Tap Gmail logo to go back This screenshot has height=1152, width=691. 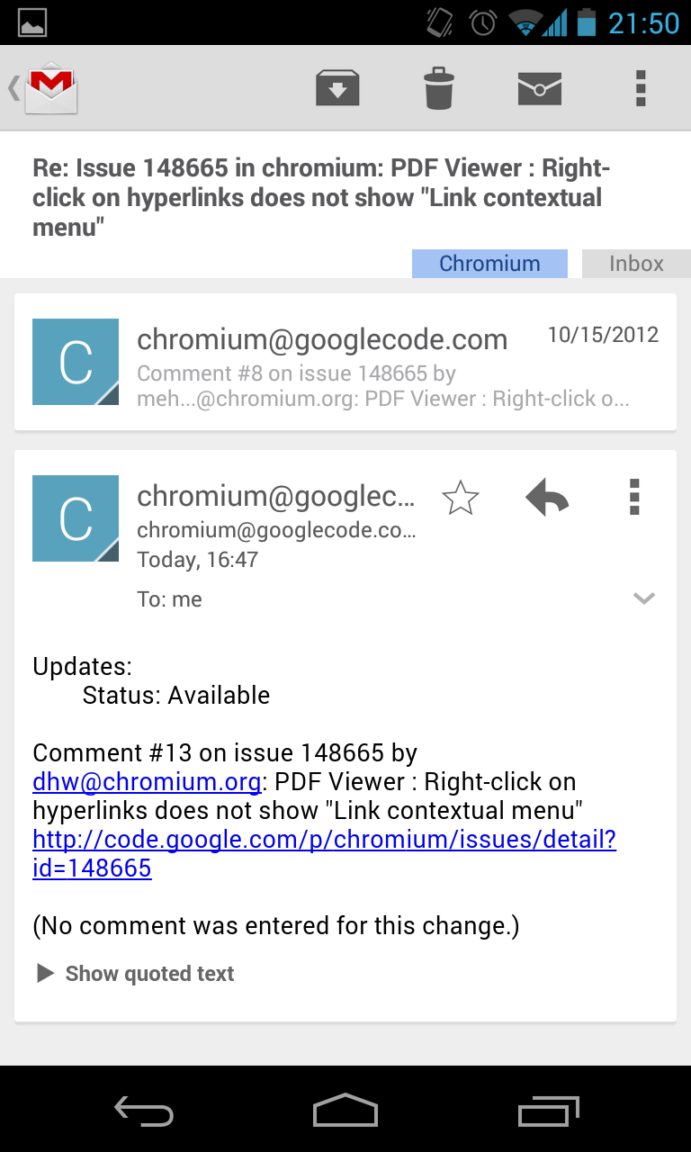tap(43, 88)
